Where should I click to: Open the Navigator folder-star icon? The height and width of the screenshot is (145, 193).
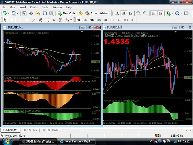[x=38, y=13]
